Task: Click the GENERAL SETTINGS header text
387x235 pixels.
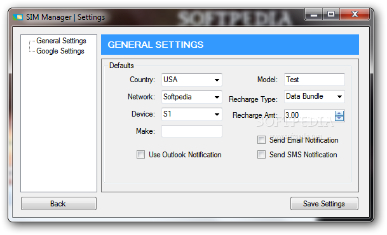Action: [156, 45]
